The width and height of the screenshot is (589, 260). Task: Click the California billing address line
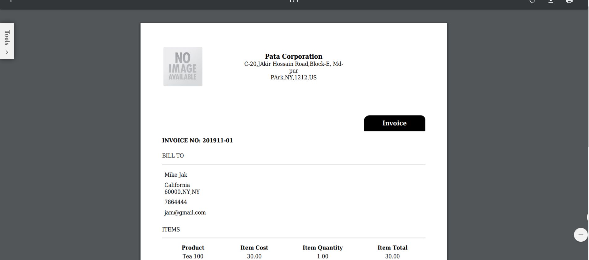pos(177,185)
